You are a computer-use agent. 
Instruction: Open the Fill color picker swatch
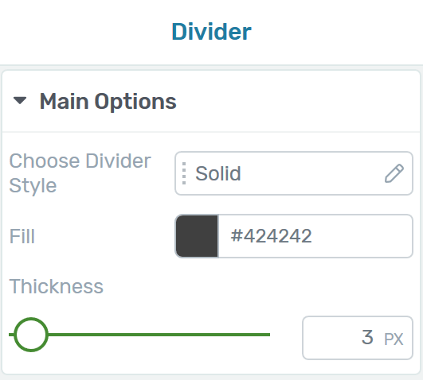click(197, 236)
